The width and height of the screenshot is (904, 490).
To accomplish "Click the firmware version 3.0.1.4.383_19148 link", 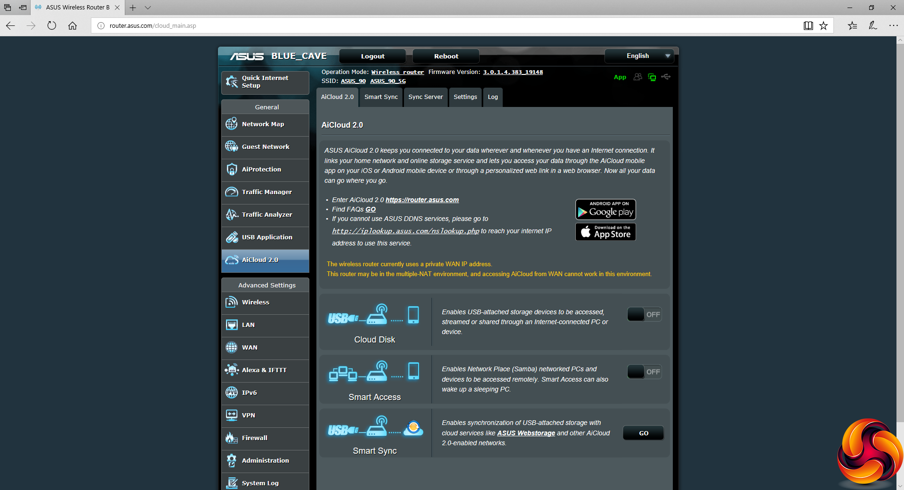I will [513, 72].
